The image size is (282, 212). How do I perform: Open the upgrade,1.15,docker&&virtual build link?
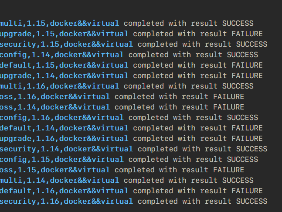(x=64, y=34)
